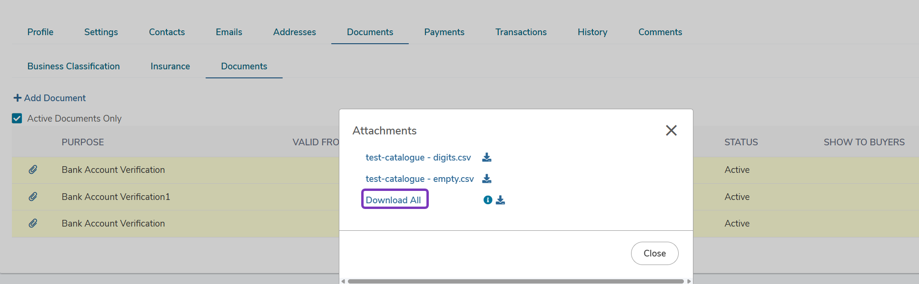The width and height of the screenshot is (919, 284).
Task: Open the Insurance sub-tab
Action: (x=170, y=66)
